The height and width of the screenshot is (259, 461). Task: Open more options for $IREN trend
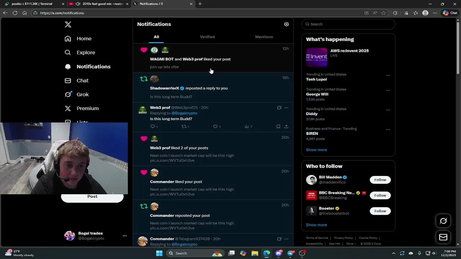pyautogui.click(x=388, y=129)
